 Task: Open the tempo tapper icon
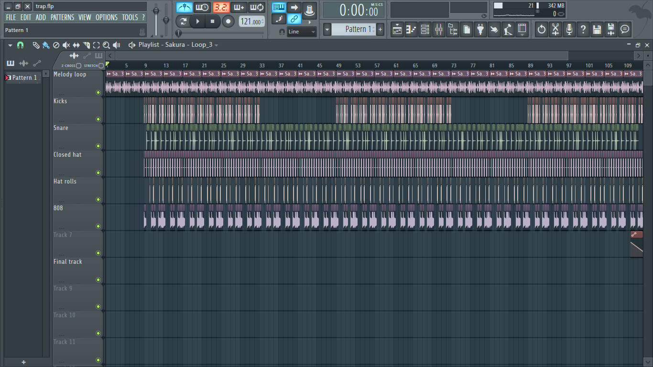pyautogui.click(x=508, y=29)
